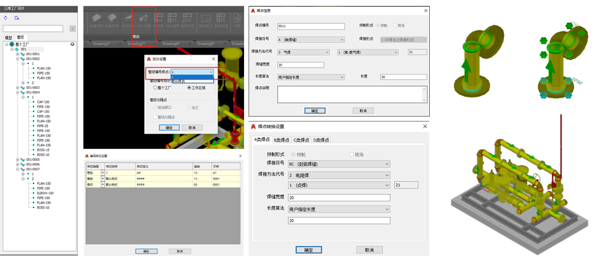Click the pipeline icon of node 001-0005
The width and height of the screenshot is (599, 263).
(23, 159)
